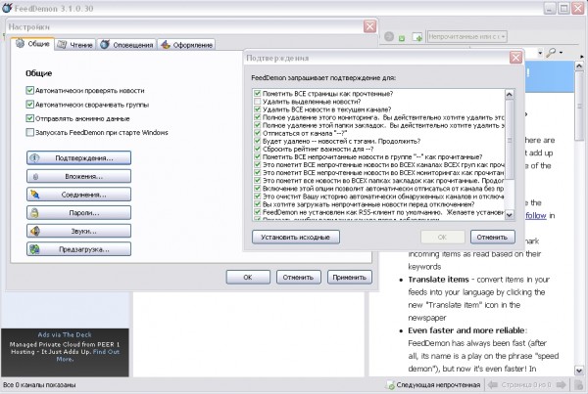The height and width of the screenshot is (394, 588).
Task: Click Отменить in the Подтверждения dialog
Action: 492,237
